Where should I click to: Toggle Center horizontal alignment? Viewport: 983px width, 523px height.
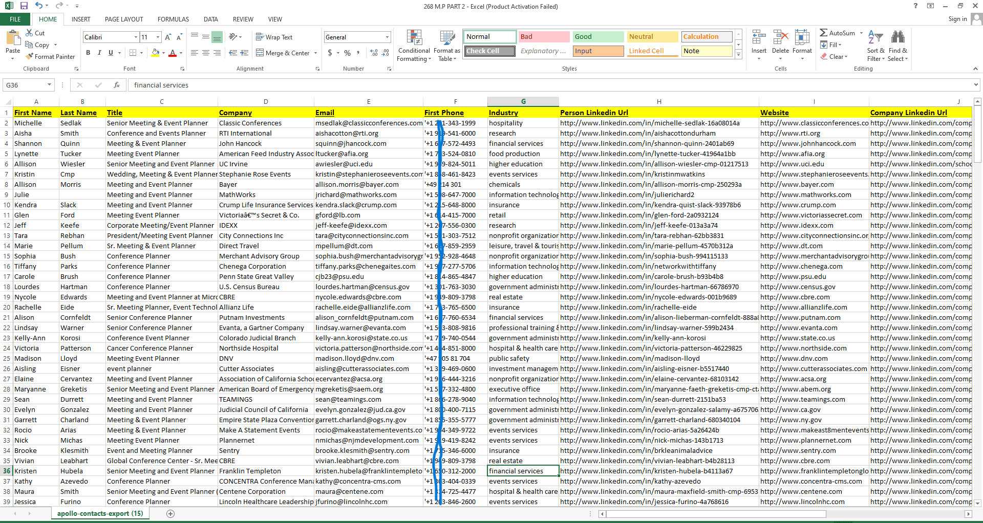(206, 53)
